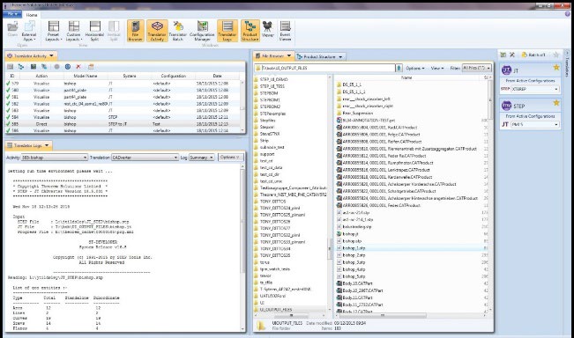
Task: Click the Name column header in file list
Action: click(406, 77)
